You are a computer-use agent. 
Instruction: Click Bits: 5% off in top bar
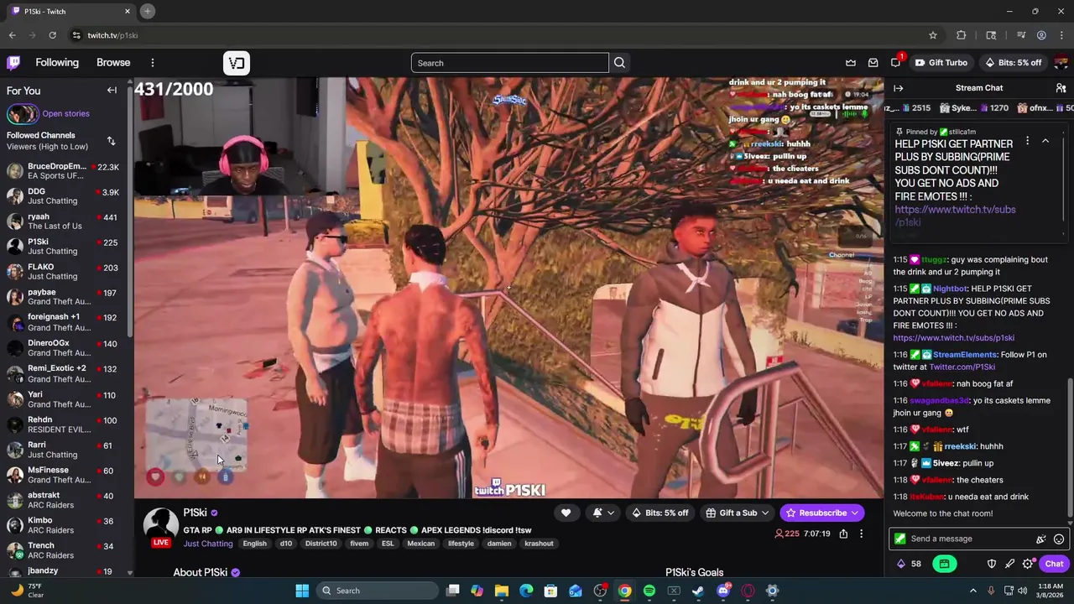[x=1014, y=63]
